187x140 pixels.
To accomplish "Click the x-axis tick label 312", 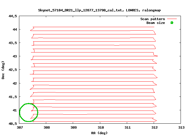I will point(155,127).
